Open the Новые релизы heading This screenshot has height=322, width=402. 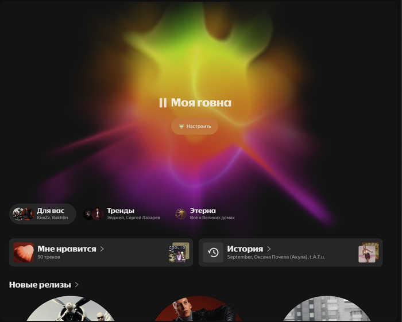40,285
